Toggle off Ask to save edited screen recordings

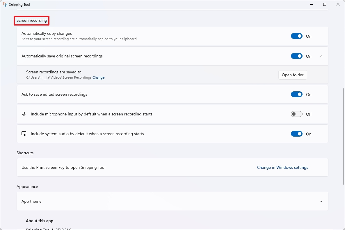coord(296,94)
